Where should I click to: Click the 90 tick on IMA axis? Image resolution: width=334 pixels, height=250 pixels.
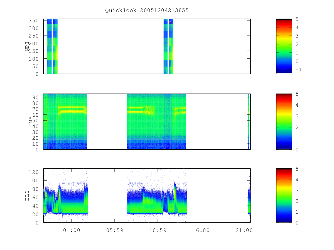click(x=36, y=97)
